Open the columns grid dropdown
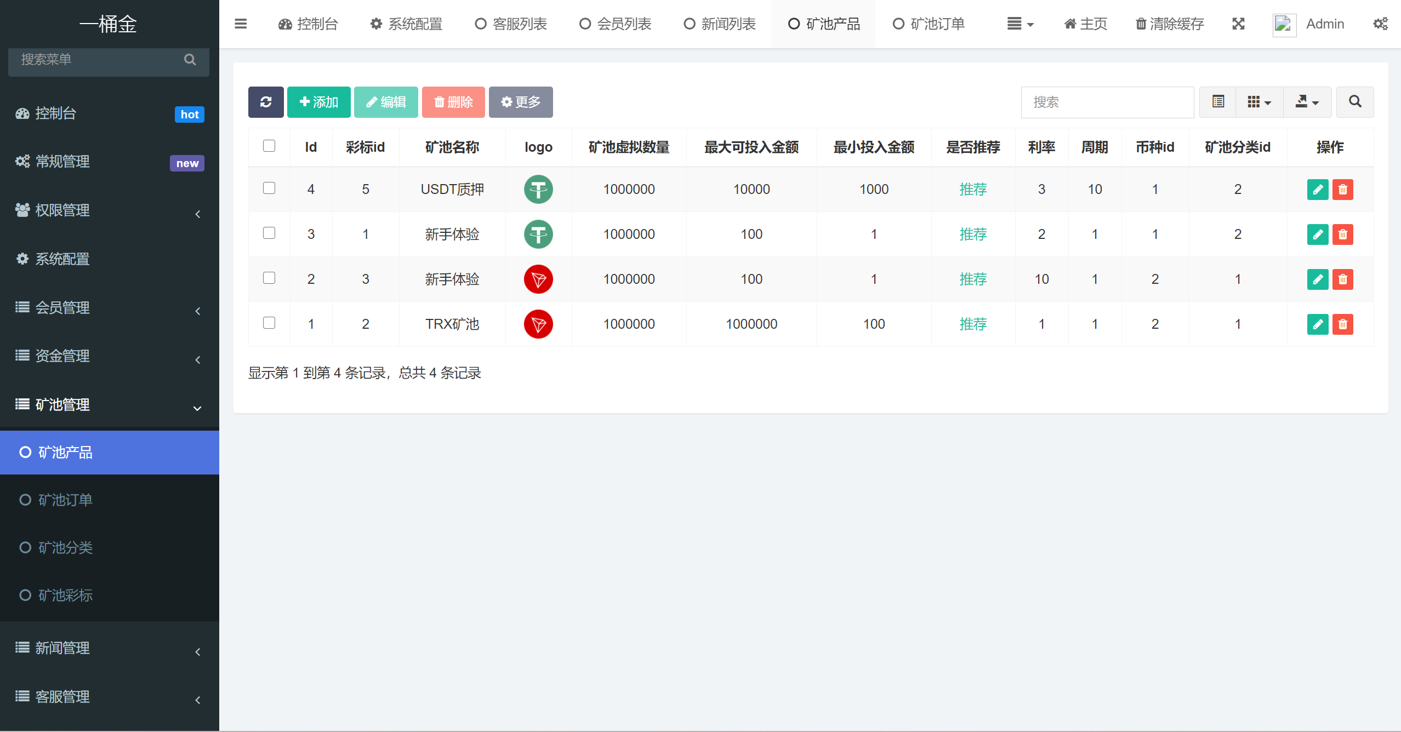 tap(1259, 102)
